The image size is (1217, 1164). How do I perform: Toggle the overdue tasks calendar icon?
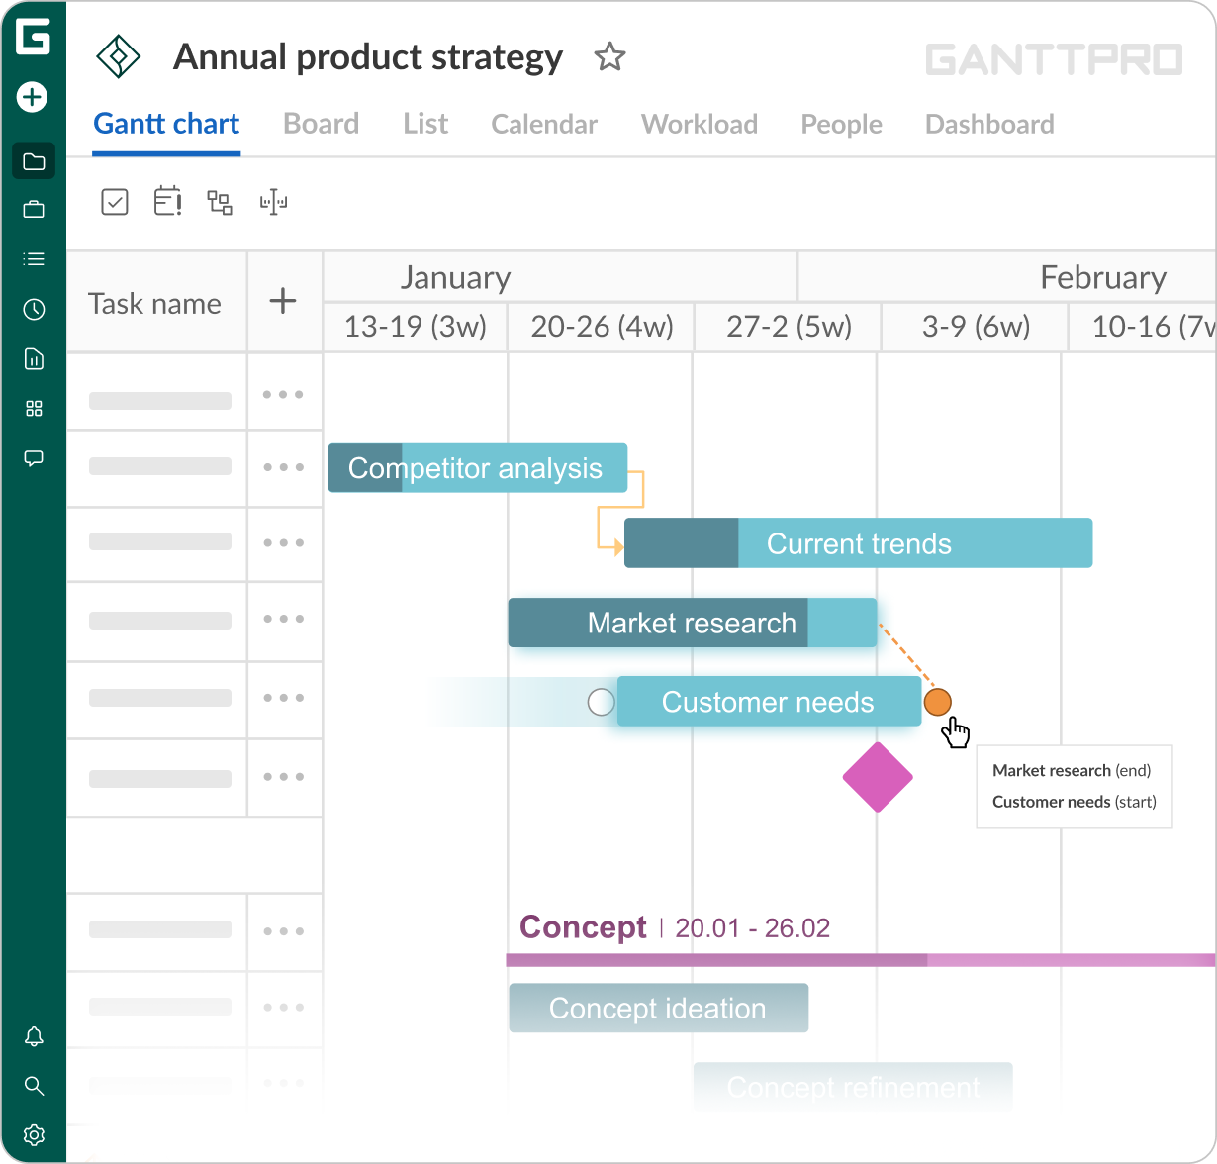tap(167, 202)
